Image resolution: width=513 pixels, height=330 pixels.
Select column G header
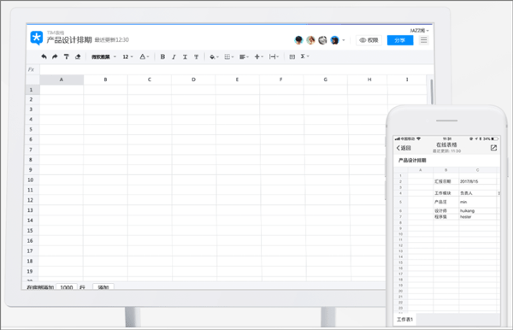[x=325, y=80]
